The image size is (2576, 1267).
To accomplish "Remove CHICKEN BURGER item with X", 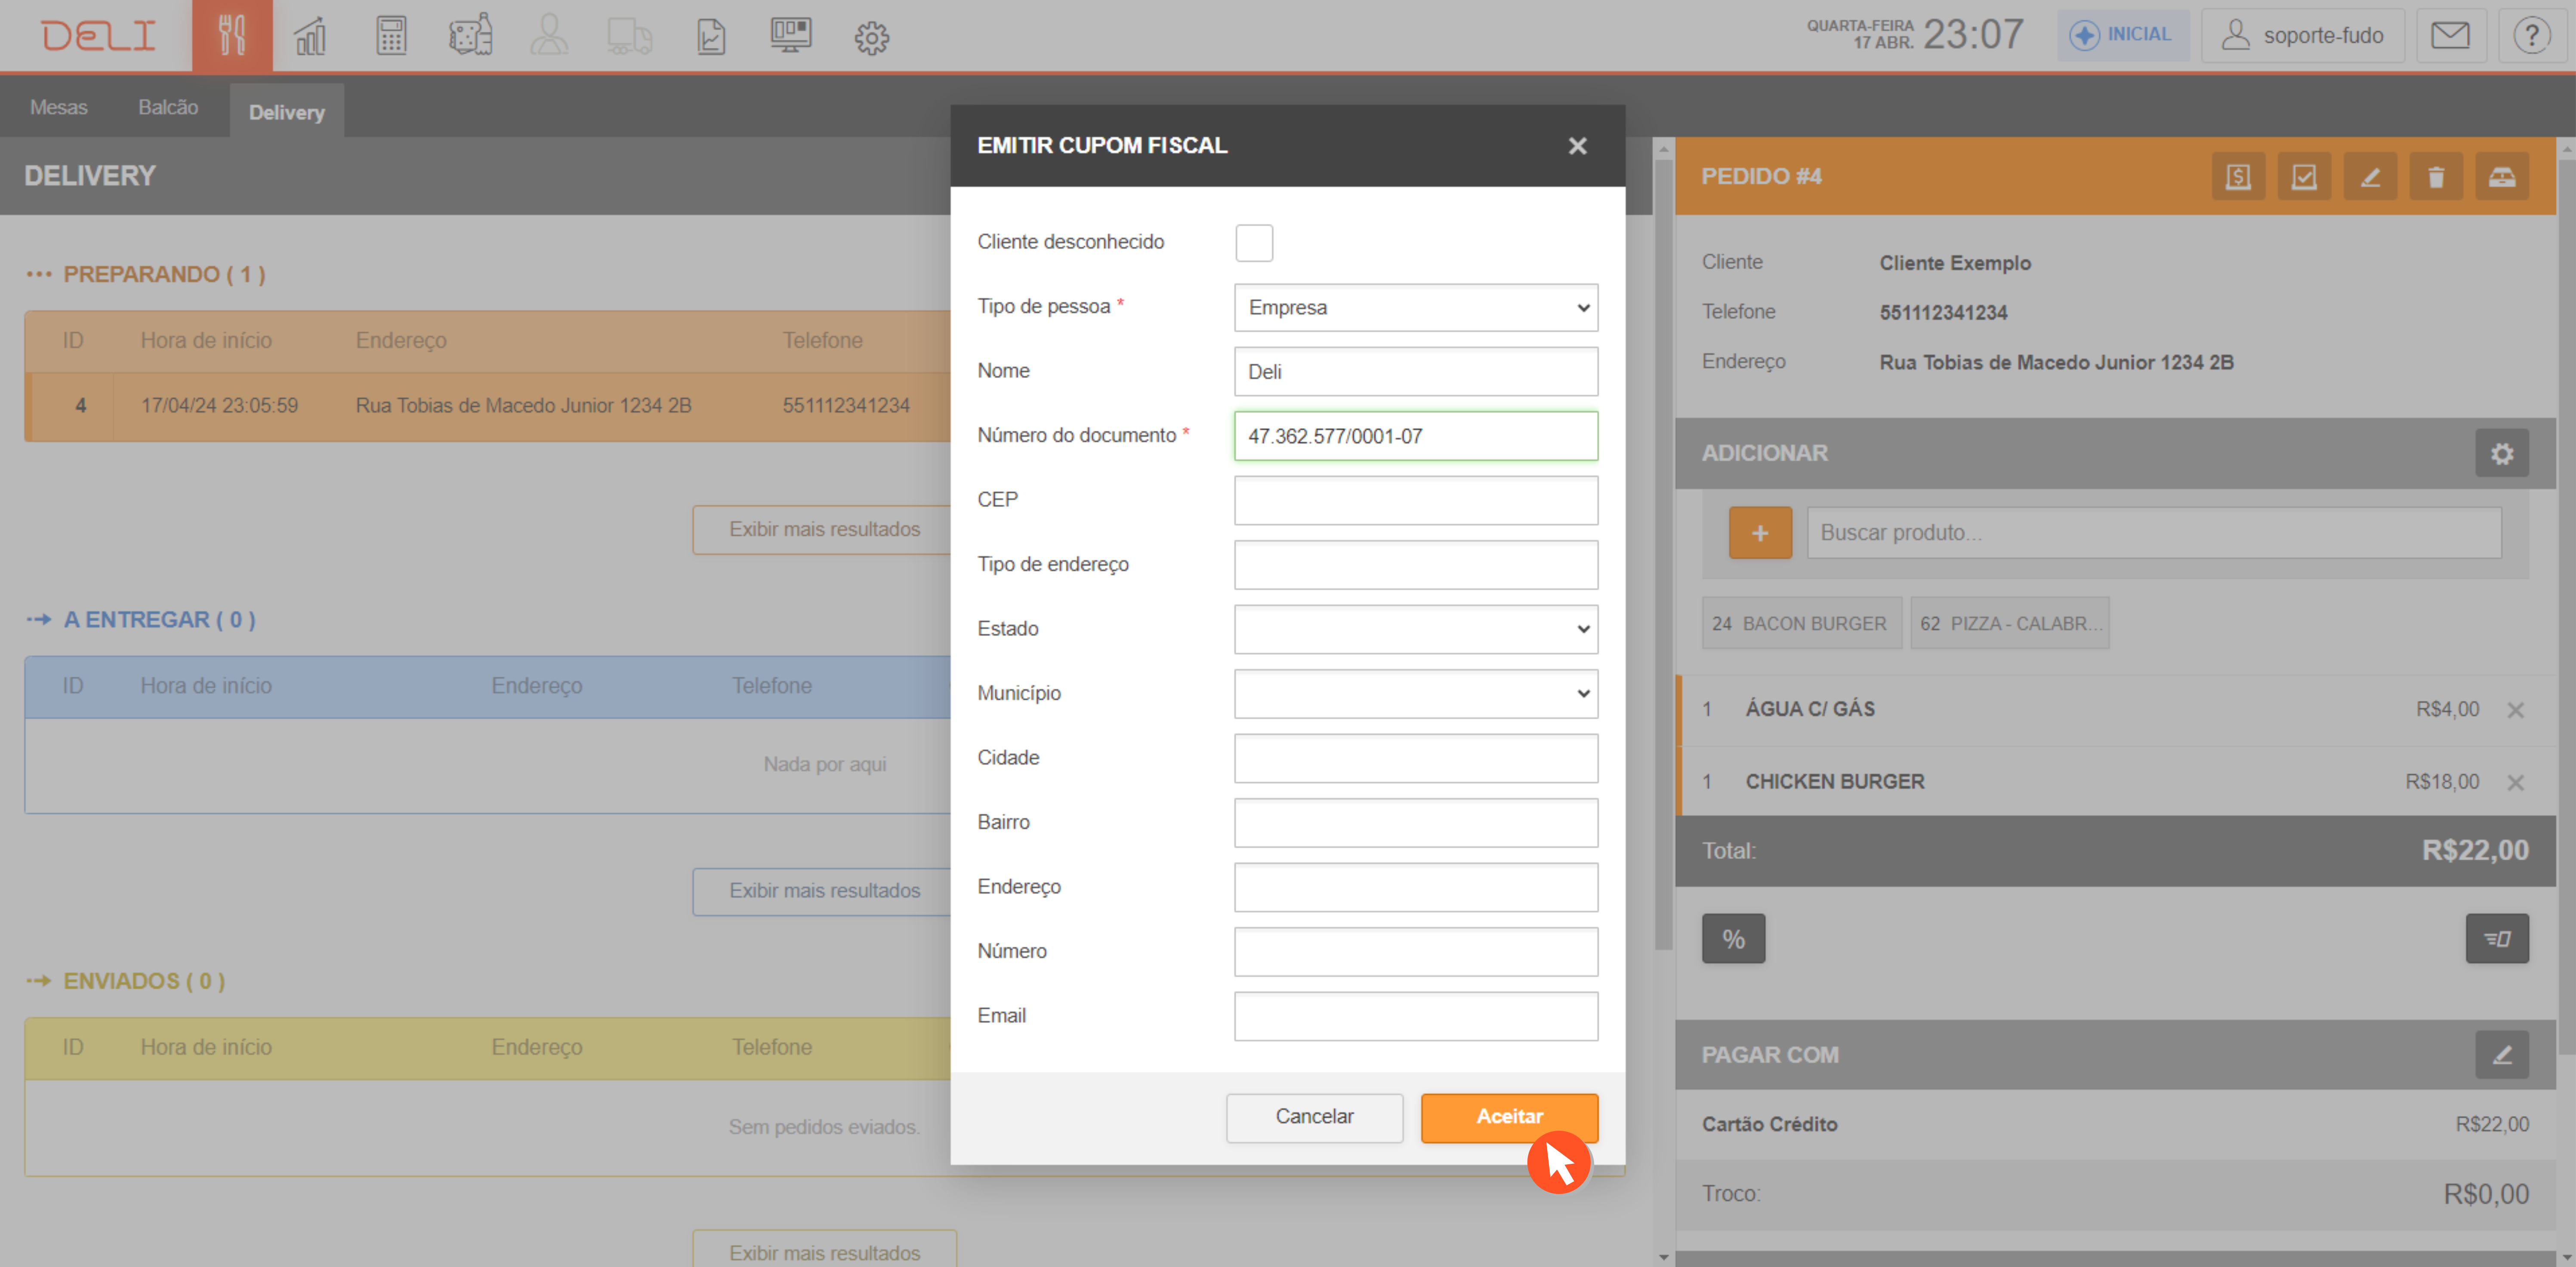I will [2516, 782].
